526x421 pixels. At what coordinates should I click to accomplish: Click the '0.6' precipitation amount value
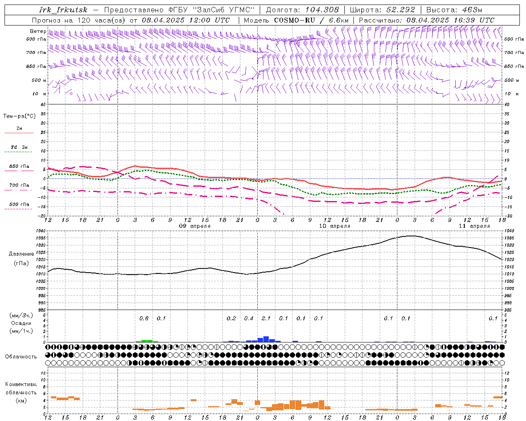144,318
